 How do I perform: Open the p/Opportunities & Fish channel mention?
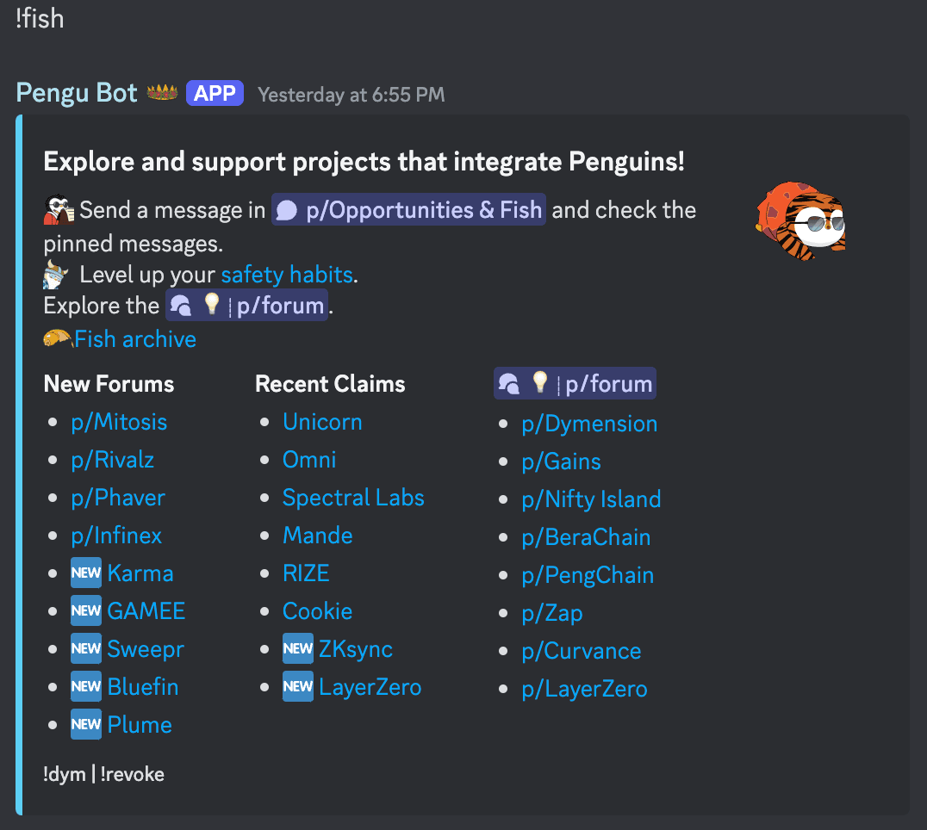[408, 210]
